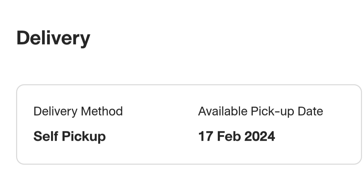Click the word "Date" in the label
Viewport: 363px width, 185px height.
[x=311, y=111]
